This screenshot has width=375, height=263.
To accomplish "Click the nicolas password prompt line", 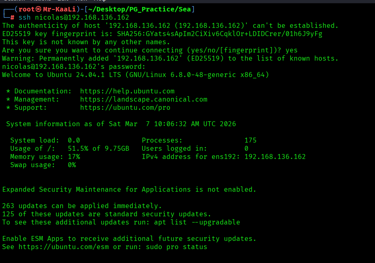I will 74,66.
